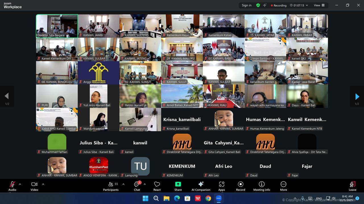Open the Apps panel
This screenshot has height=204, width=364.
tap(222, 186)
